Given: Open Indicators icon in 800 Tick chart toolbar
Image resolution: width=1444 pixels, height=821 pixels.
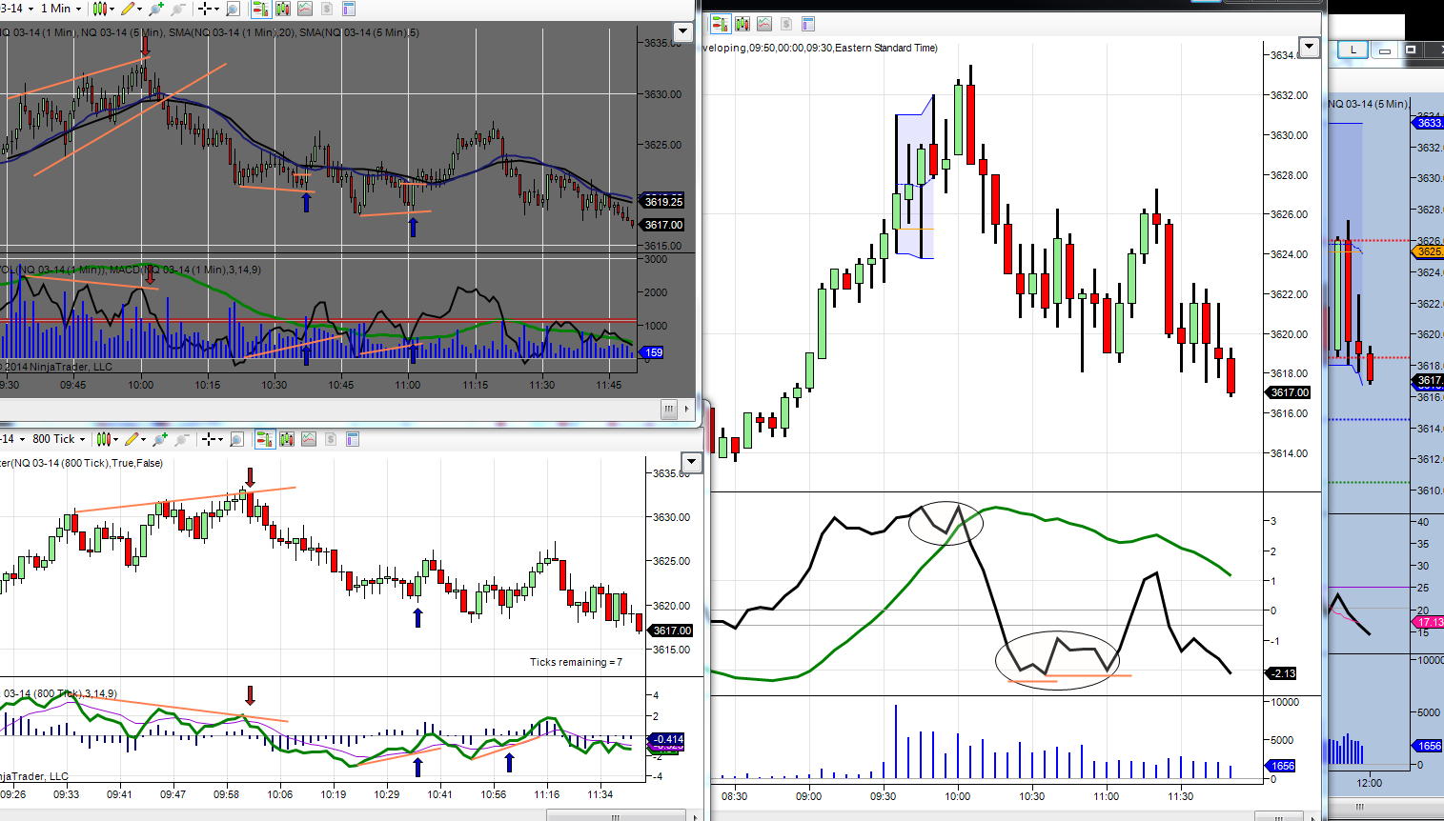Looking at the screenshot, I should pyautogui.click(x=309, y=439).
